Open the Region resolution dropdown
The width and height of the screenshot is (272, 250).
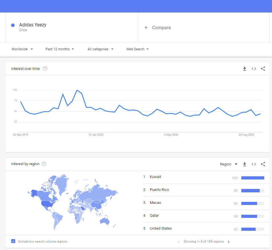pos(228,164)
